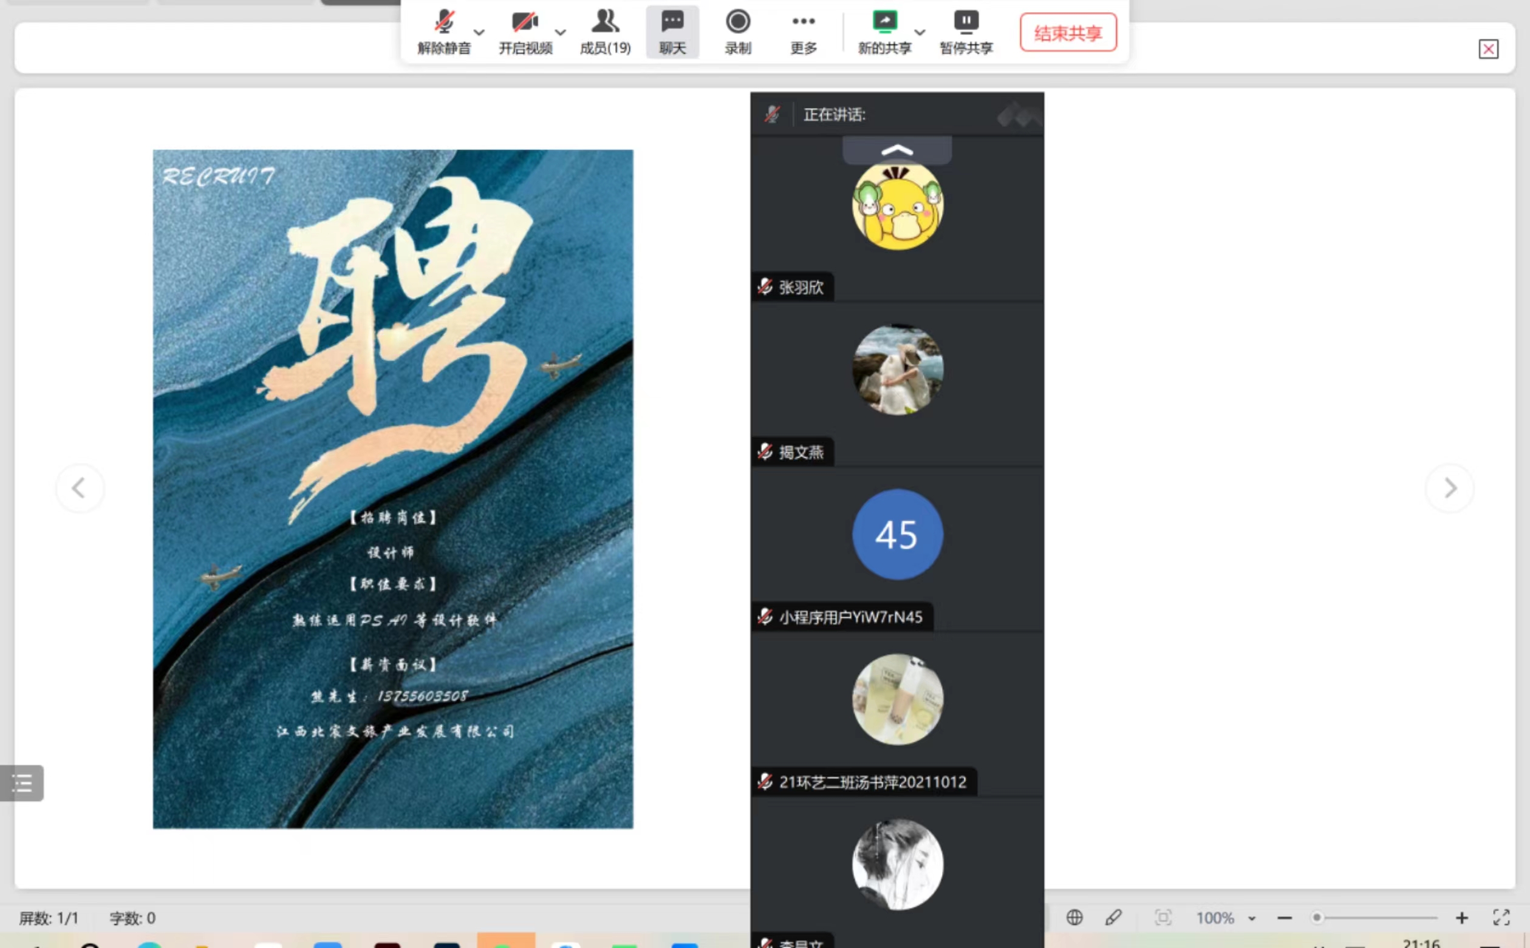Expand video options arrow beside 开启视频

[x=561, y=32]
